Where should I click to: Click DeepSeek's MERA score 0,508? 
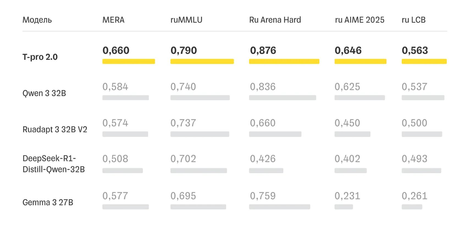coord(115,159)
